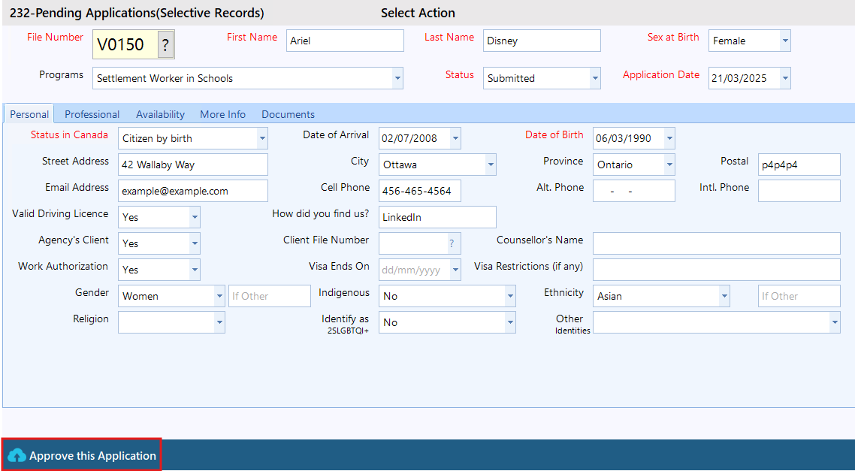Screen dimensions: 855x471
Task: Click the Client File Number question mark
Action: coord(452,243)
